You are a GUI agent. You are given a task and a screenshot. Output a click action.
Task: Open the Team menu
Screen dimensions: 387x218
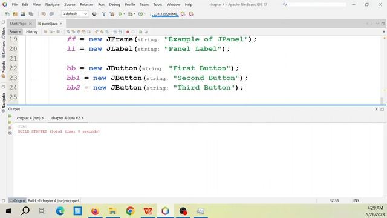tap(144, 5)
